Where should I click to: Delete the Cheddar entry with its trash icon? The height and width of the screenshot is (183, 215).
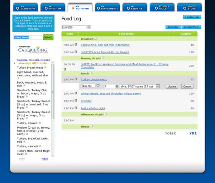tap(76, 101)
